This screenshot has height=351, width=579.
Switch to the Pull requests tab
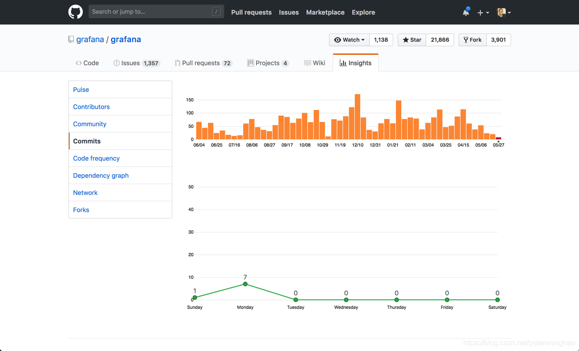click(202, 63)
